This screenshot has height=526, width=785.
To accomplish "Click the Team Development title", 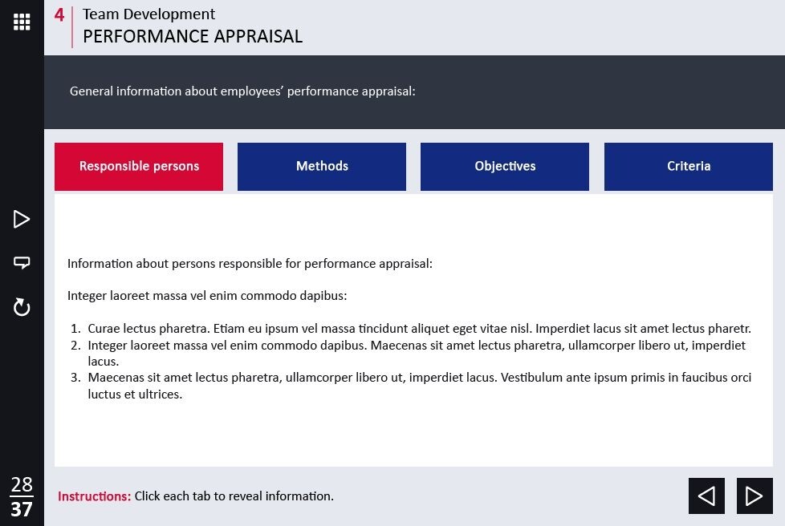I will (148, 14).
